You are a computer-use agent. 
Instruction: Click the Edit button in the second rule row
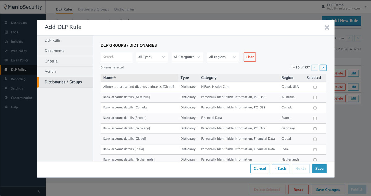[x=353, y=87]
